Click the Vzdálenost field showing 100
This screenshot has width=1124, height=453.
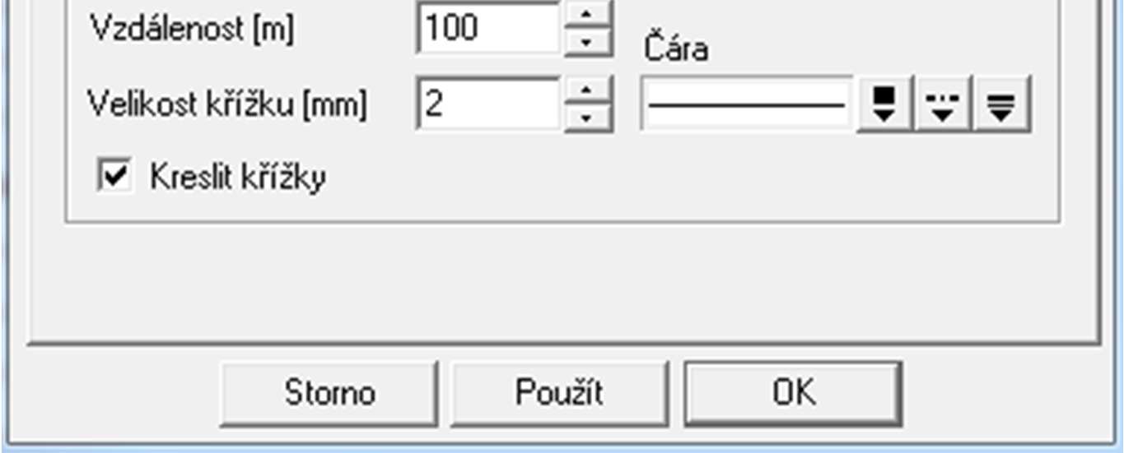coord(489,27)
